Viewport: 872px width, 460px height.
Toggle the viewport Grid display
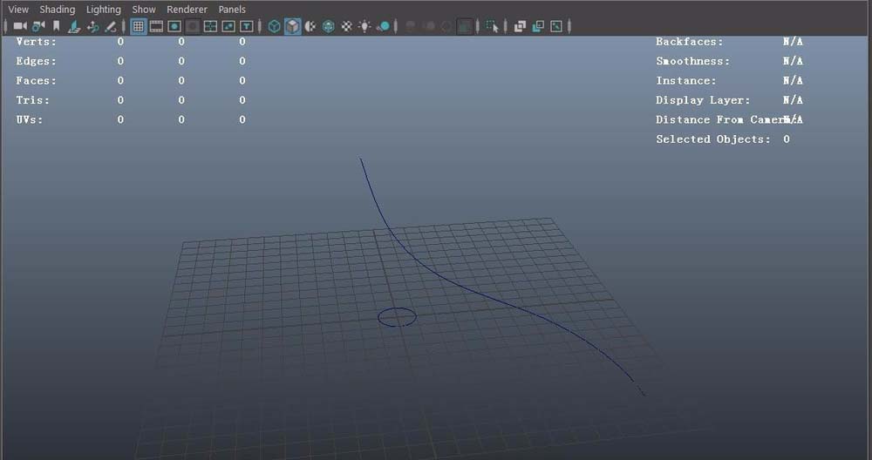click(138, 26)
